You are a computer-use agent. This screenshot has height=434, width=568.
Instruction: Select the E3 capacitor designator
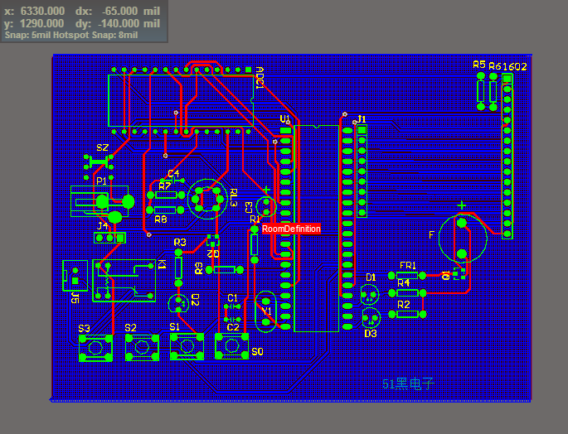249,208
